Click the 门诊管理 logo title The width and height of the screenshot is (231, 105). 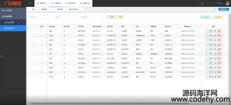pyautogui.click(x=13, y=3)
